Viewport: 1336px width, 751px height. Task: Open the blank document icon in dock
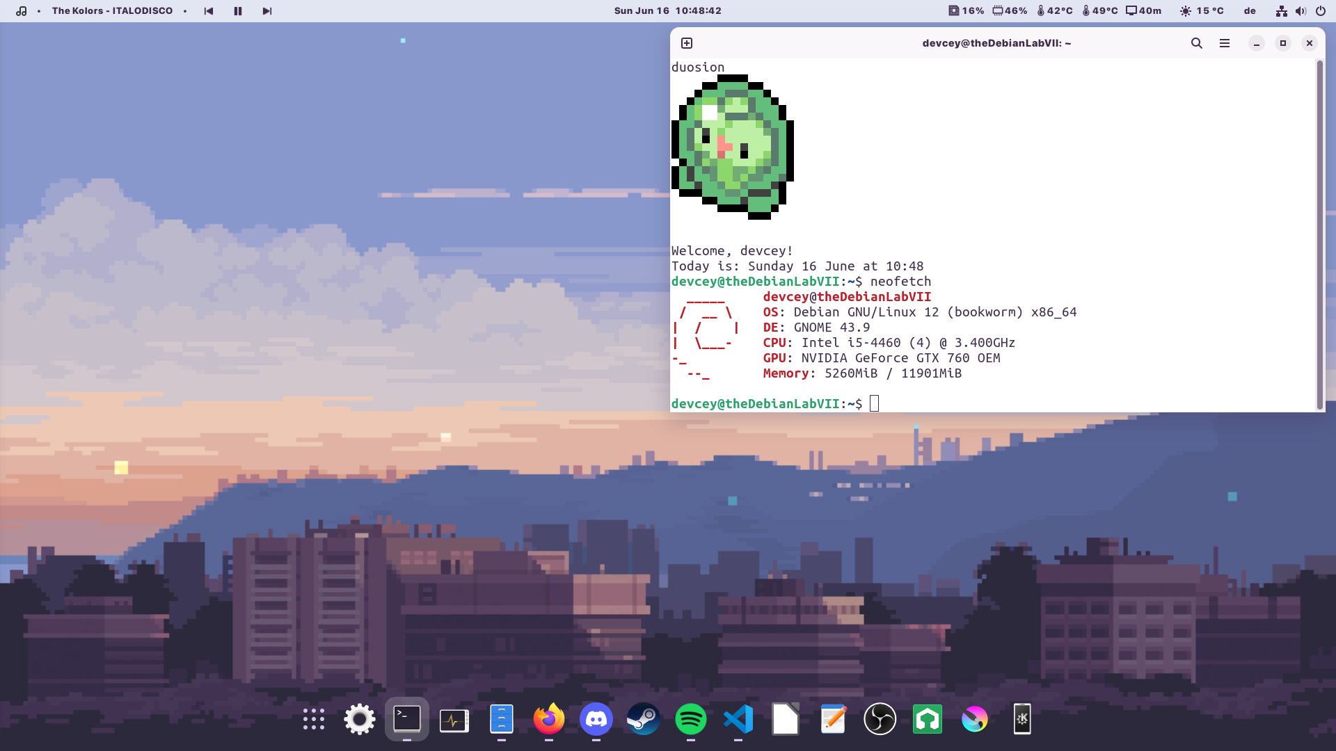(x=786, y=719)
